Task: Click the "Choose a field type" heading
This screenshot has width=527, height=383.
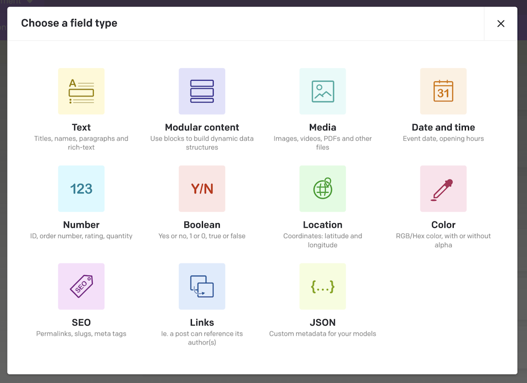Action: 69,23
